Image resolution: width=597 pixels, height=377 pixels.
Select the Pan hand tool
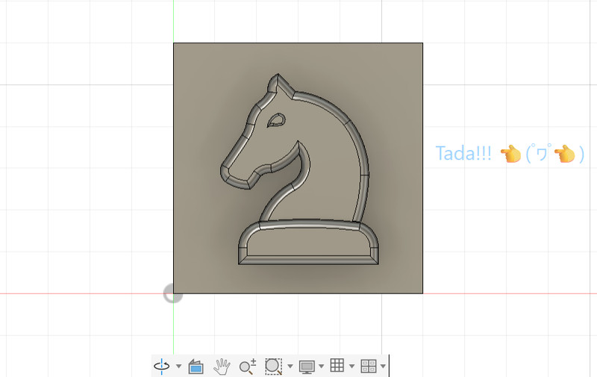(222, 367)
